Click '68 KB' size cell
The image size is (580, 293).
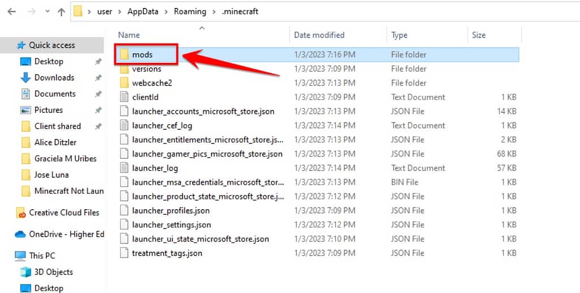tap(507, 154)
